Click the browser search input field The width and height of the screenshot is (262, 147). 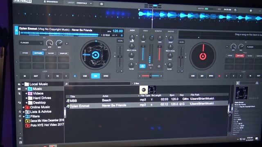pyautogui.click(x=99, y=84)
